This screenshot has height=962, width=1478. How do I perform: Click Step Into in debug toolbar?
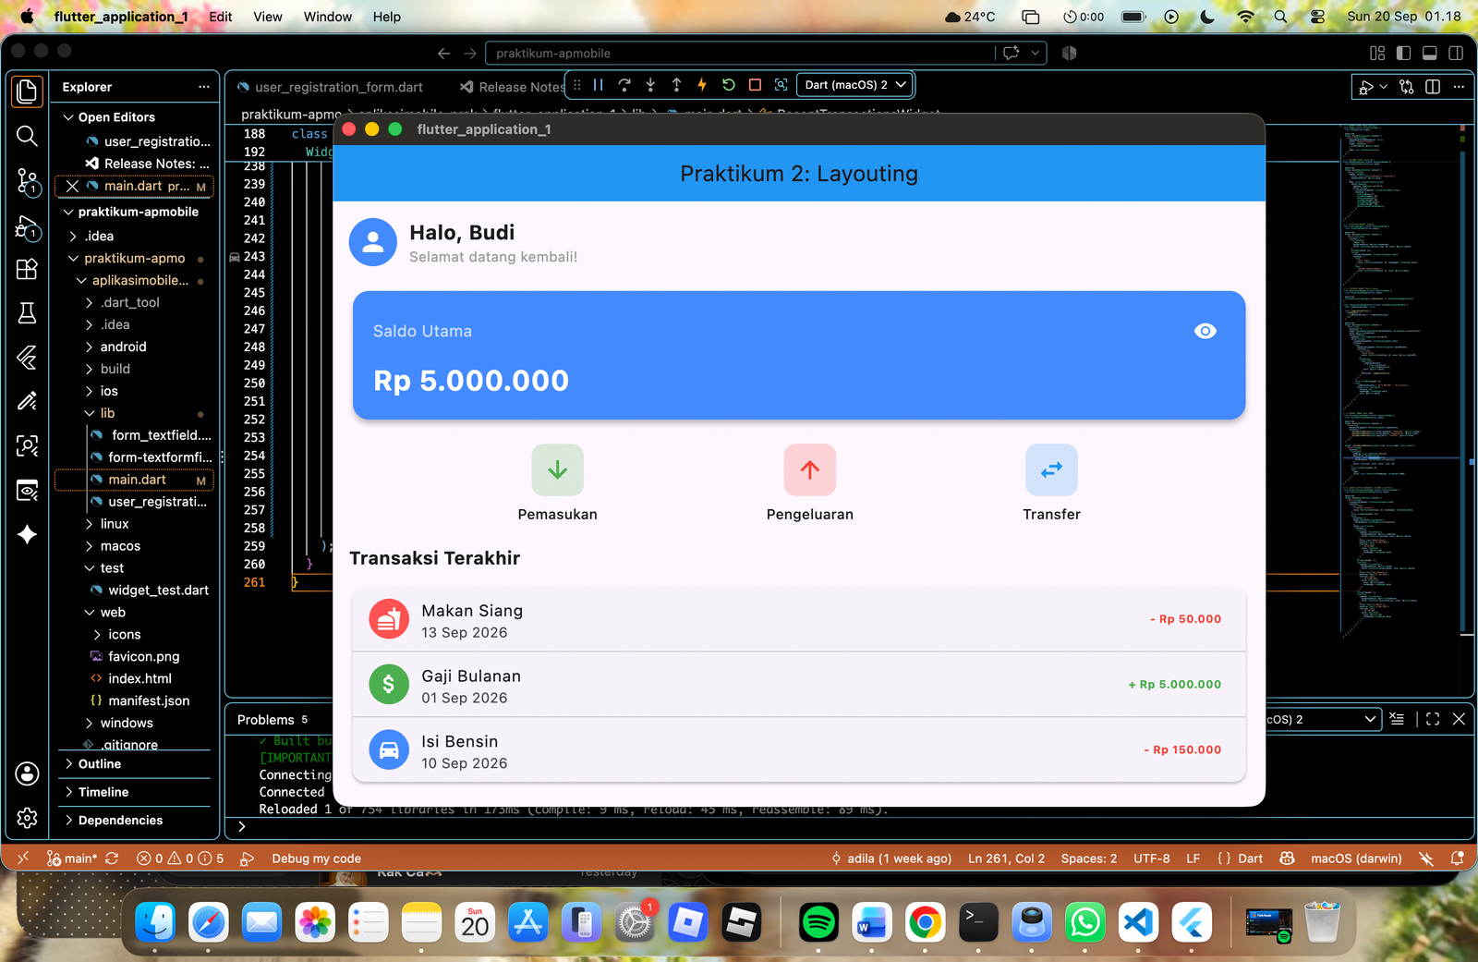click(650, 85)
